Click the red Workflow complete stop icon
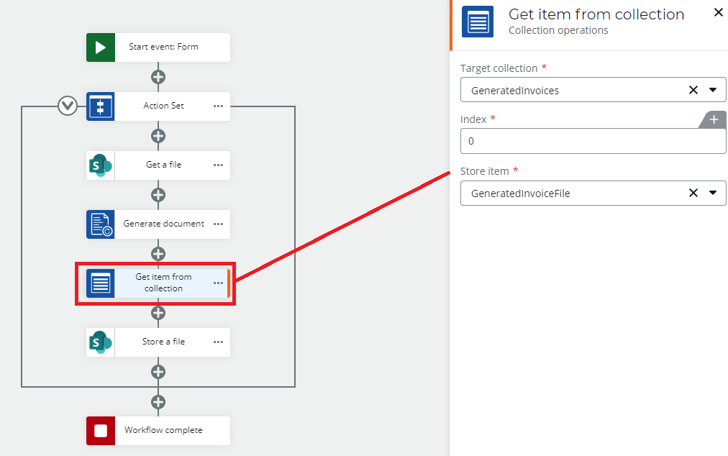Image resolution: width=728 pixels, height=456 pixels. click(101, 431)
